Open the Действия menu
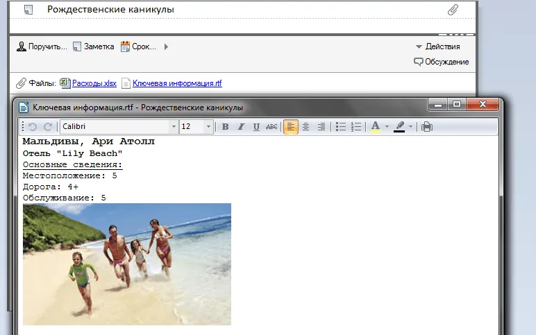Viewport: 536px width, 335px height. [x=437, y=46]
